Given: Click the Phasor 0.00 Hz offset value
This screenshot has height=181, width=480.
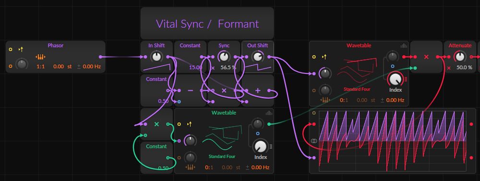Looking at the screenshot, I should pyautogui.click(x=92, y=66).
